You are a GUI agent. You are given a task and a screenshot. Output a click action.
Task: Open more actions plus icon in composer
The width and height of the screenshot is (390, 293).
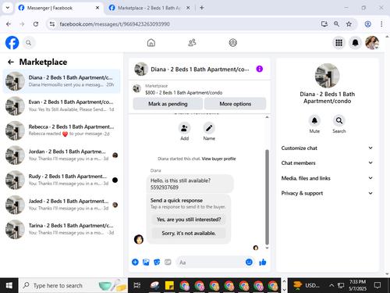pos(135,262)
